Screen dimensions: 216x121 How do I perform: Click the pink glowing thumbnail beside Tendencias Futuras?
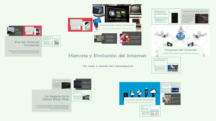click(125, 39)
